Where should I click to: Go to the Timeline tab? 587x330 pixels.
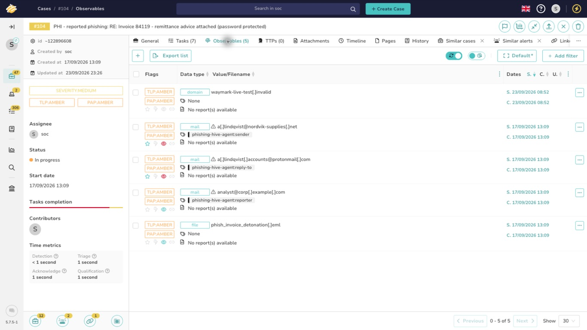[x=352, y=41]
